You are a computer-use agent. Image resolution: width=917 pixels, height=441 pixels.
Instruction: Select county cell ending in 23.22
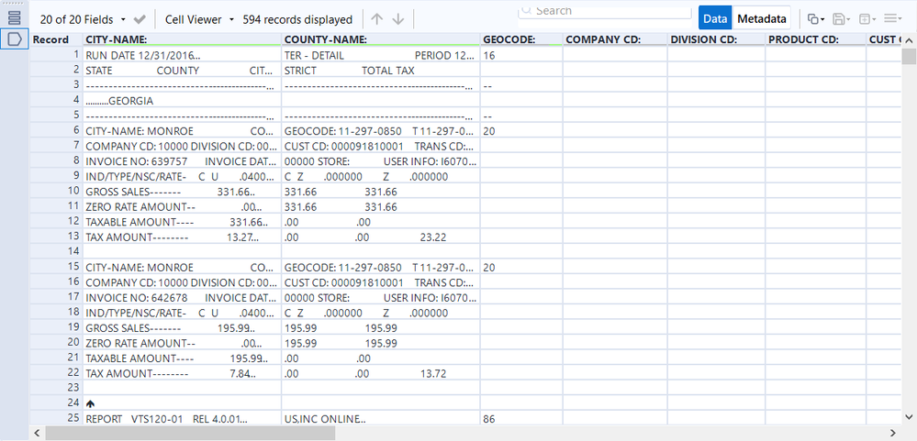click(381, 237)
